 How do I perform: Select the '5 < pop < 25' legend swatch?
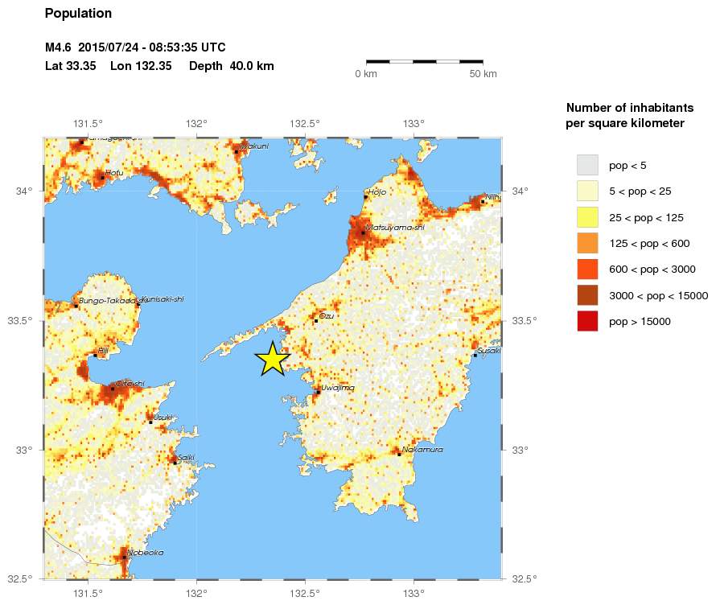point(587,191)
